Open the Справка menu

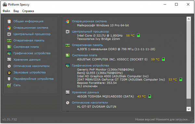[28, 11]
